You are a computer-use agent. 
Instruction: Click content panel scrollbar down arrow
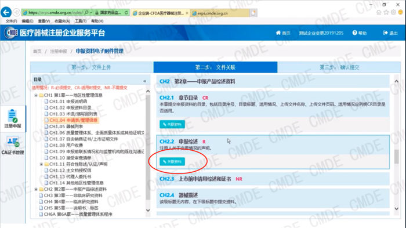pos(396,208)
